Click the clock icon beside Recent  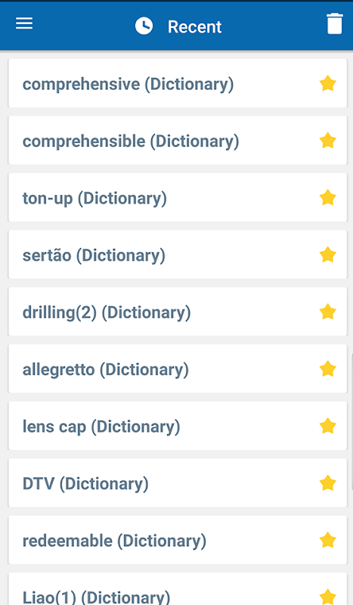pyautogui.click(x=144, y=26)
